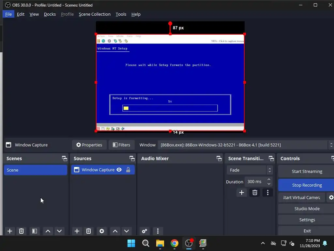Start the Virtual Camera
This screenshot has width=334, height=251.
pyautogui.click(x=302, y=197)
